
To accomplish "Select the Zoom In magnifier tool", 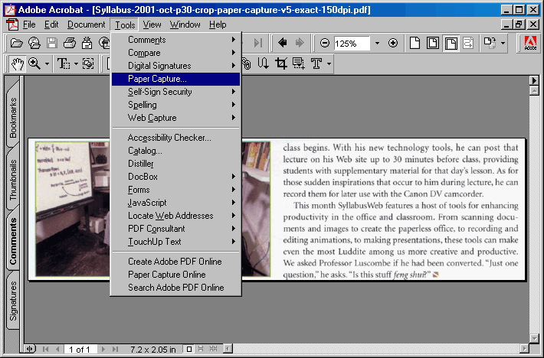I will tap(34, 63).
